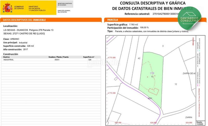
Task: Click the 'Construcción' heading
Action: click(x=11, y=54)
